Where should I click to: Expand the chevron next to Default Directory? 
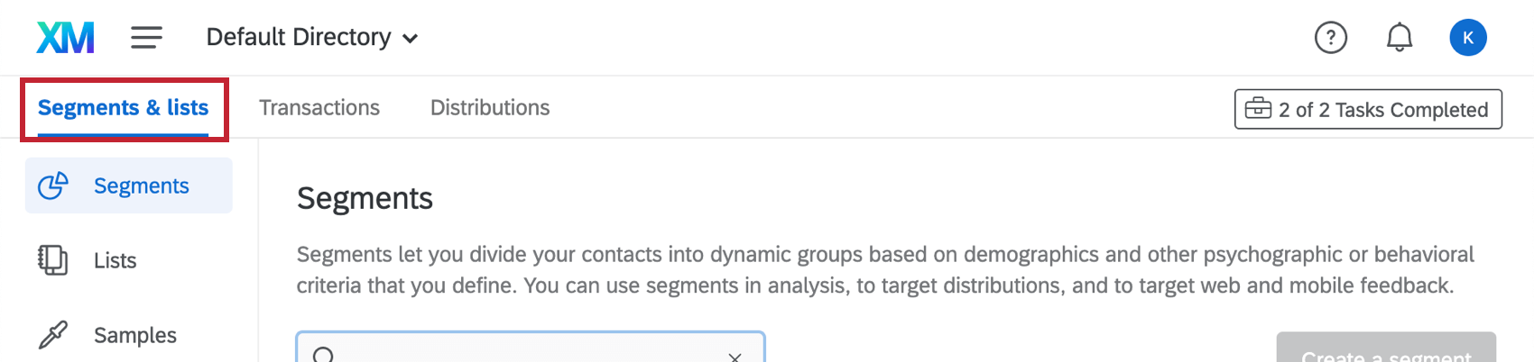tap(410, 39)
